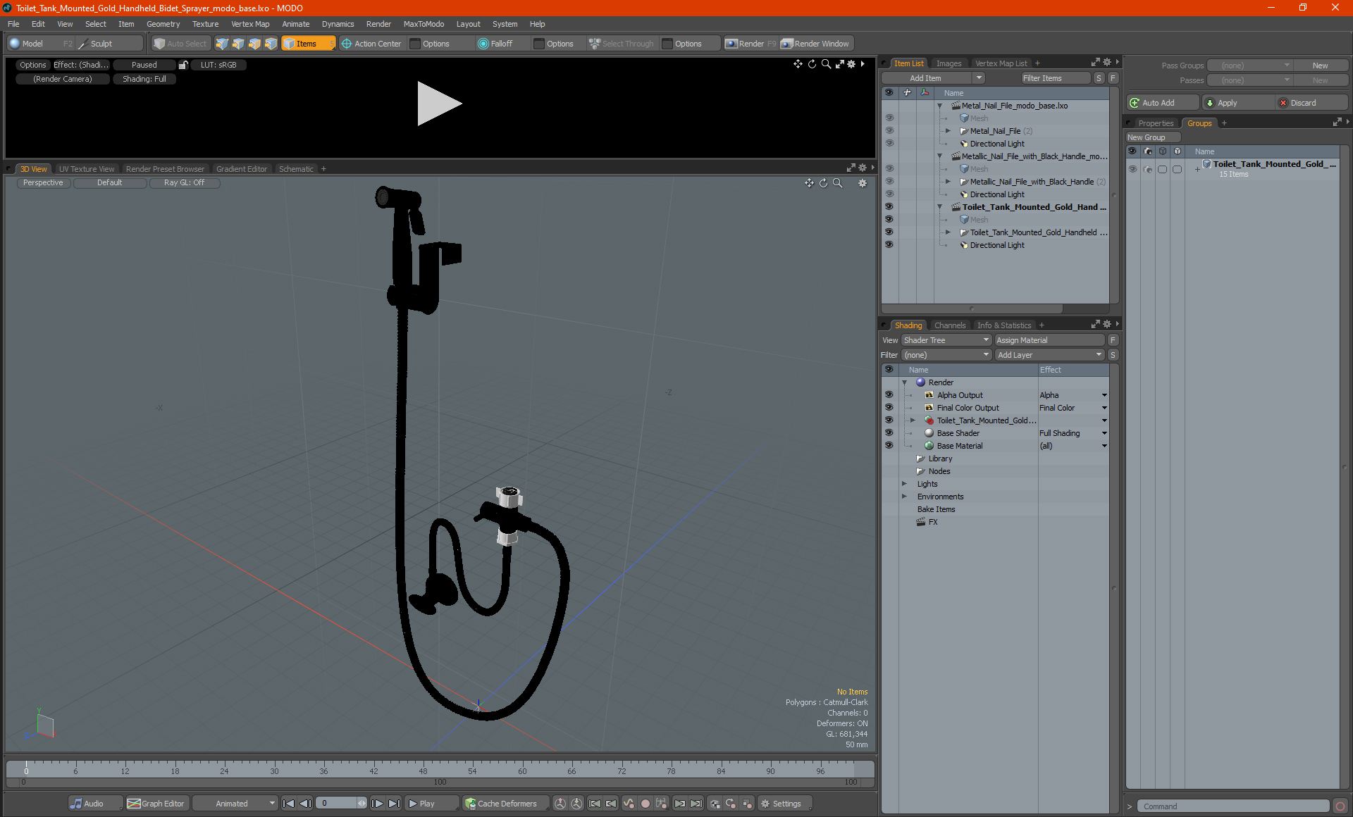
Task: Click the Render F9 button
Action: [750, 44]
